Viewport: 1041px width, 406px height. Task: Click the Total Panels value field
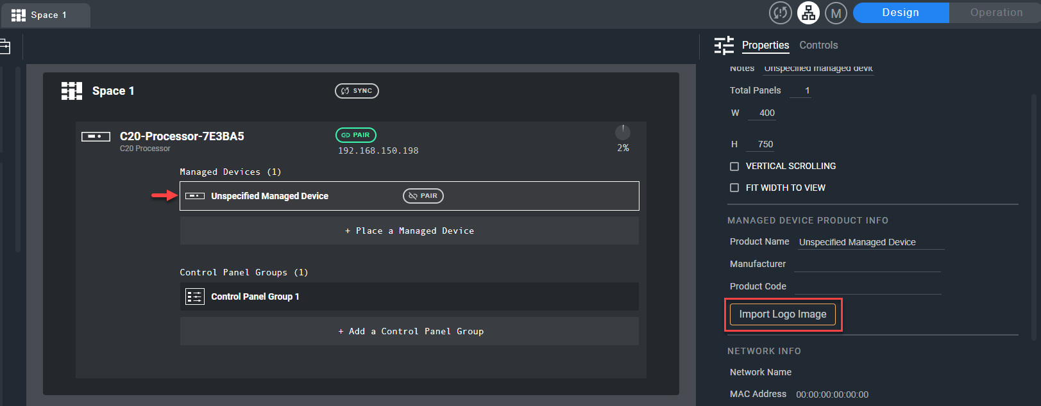coord(800,90)
